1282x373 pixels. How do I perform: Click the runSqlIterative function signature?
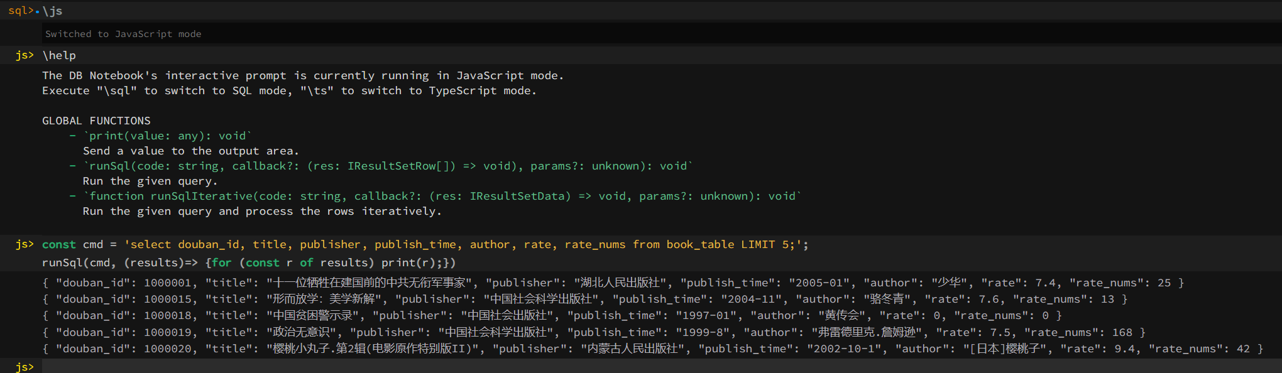pos(442,196)
